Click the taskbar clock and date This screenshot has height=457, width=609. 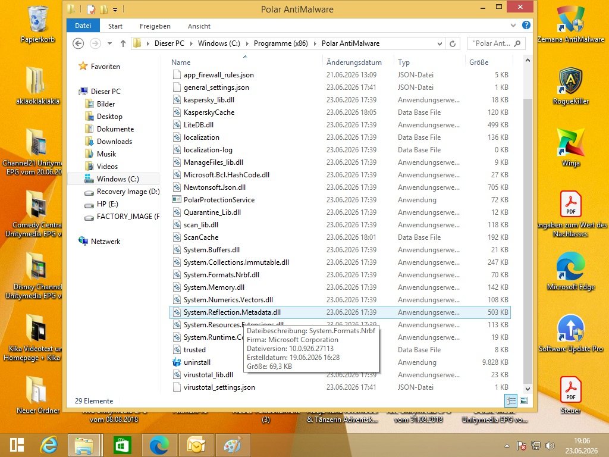pyautogui.click(x=582, y=446)
